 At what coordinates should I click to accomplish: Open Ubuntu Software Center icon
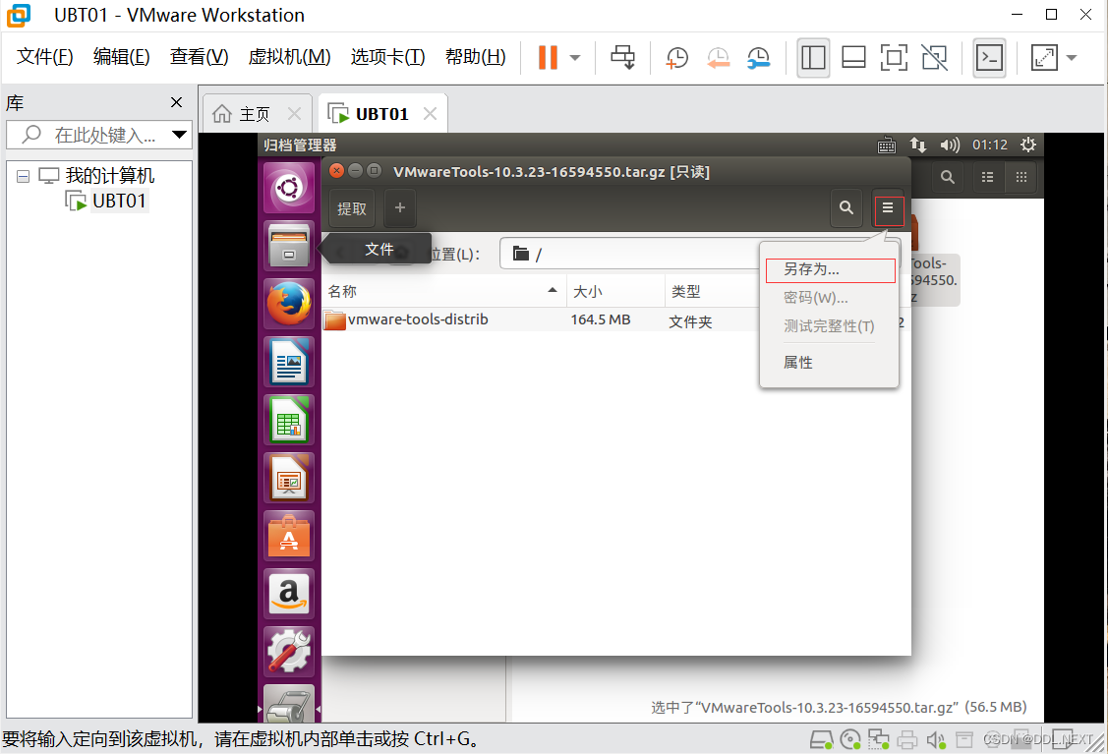point(289,535)
